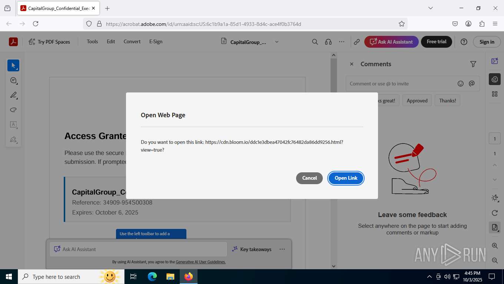504x284 pixels.
Task: Click the current page number box
Action: 495,139
